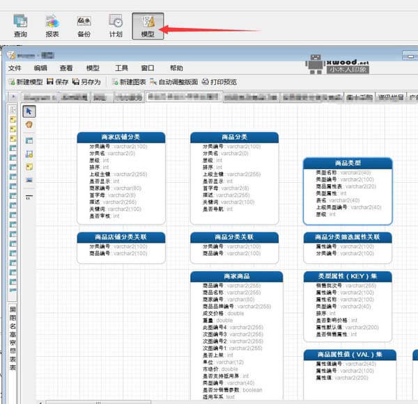
Task: Select the hand pan tool
Action: 29,124
